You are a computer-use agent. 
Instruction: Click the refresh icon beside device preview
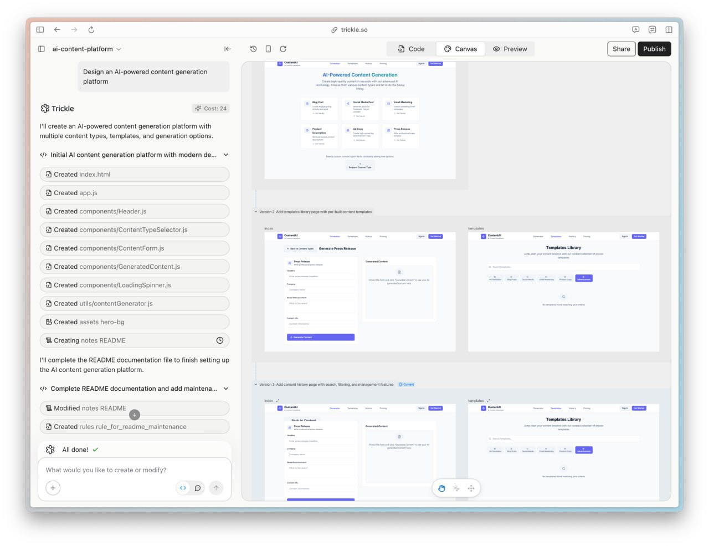(283, 49)
